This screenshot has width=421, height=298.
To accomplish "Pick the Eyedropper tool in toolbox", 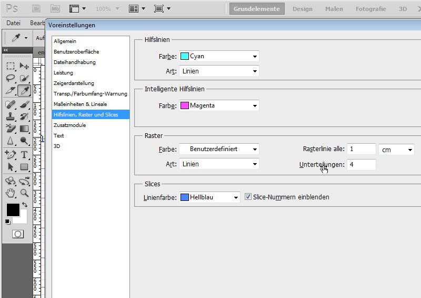I will tap(24, 91).
